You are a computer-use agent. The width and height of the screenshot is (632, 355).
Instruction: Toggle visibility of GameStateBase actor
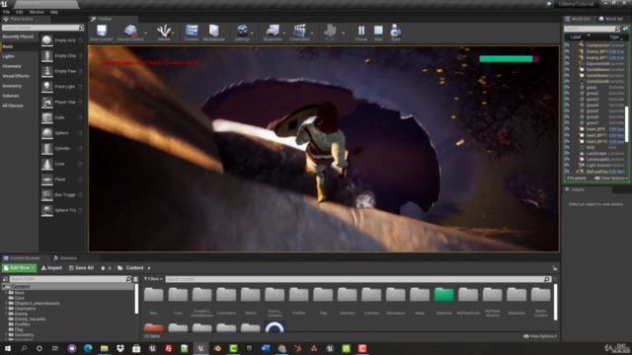click(567, 81)
